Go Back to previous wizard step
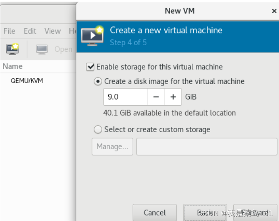 (x=205, y=212)
